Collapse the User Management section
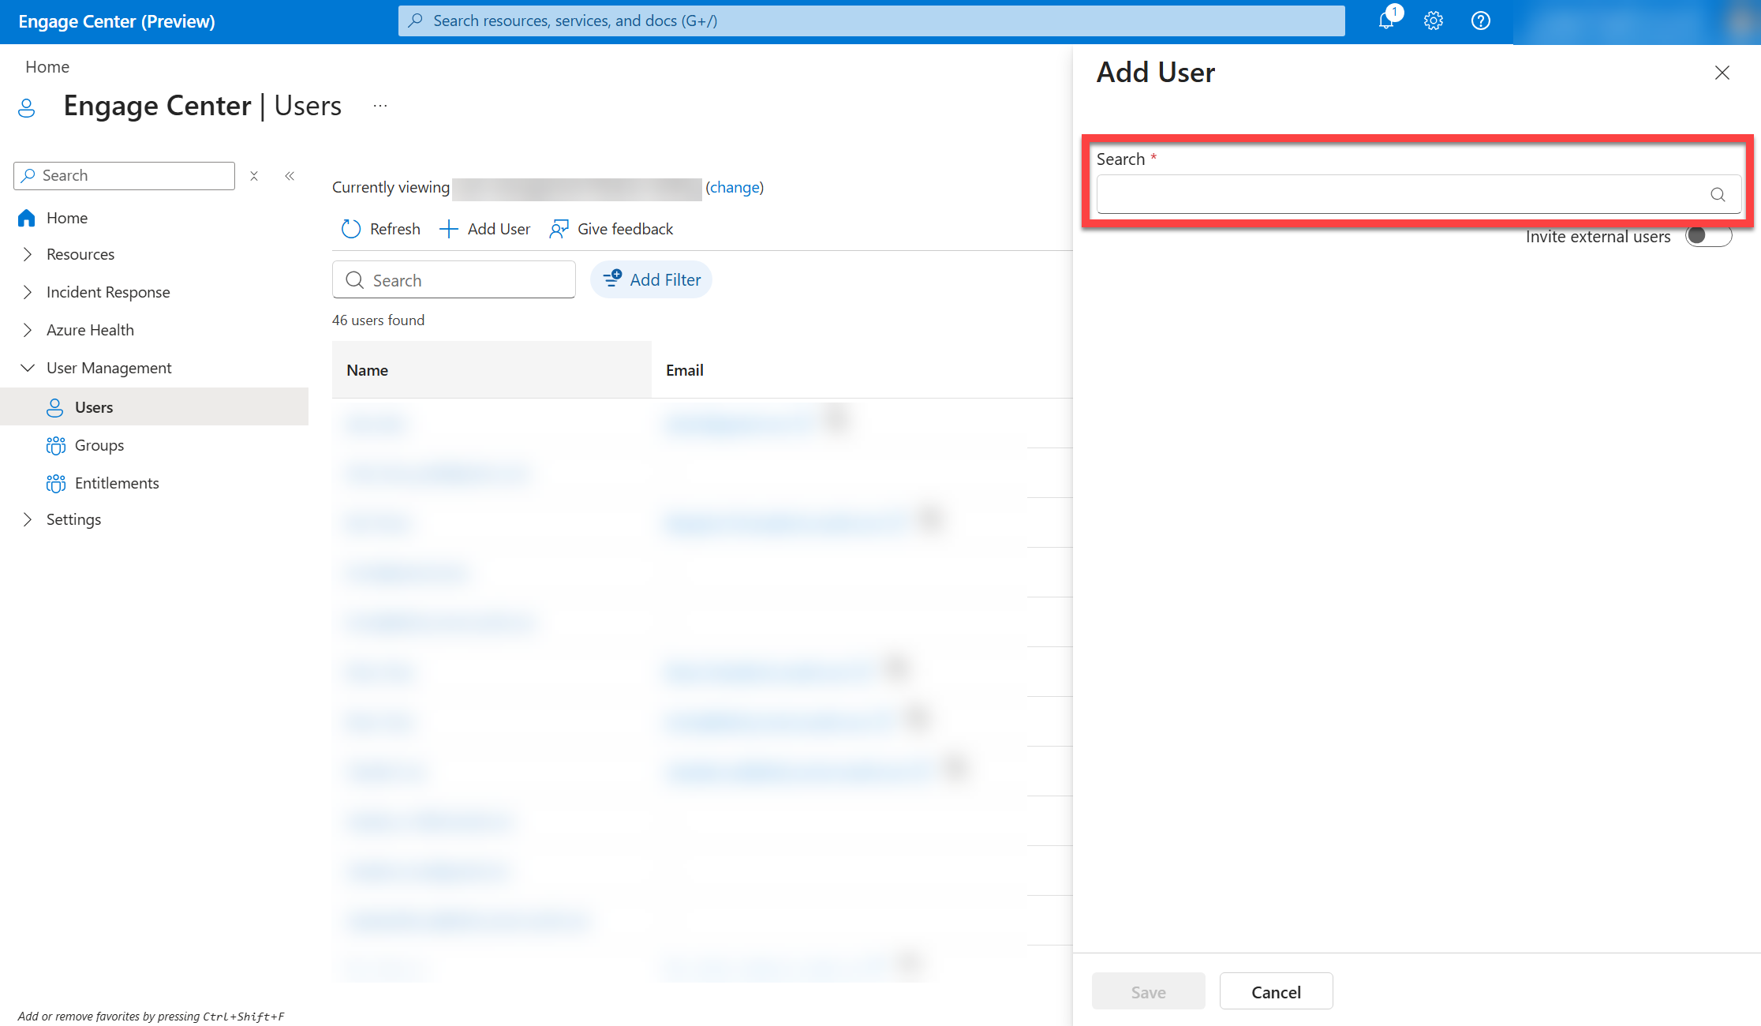Viewport: 1761px width, 1026px height. point(28,368)
